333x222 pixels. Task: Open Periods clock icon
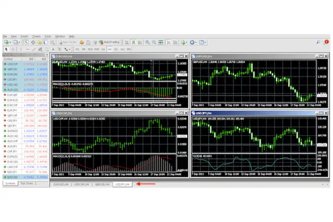tap(192, 42)
